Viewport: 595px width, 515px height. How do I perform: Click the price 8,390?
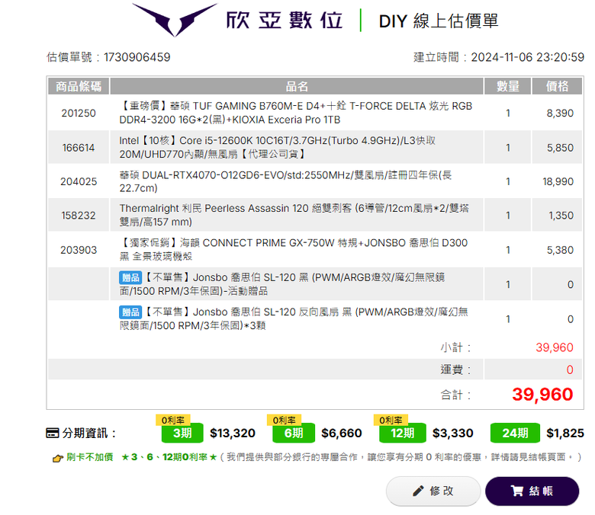pos(560,113)
